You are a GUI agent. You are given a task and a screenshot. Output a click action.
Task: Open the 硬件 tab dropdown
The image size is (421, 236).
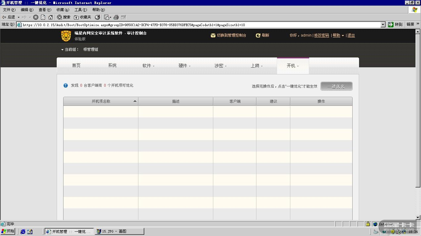click(x=185, y=66)
